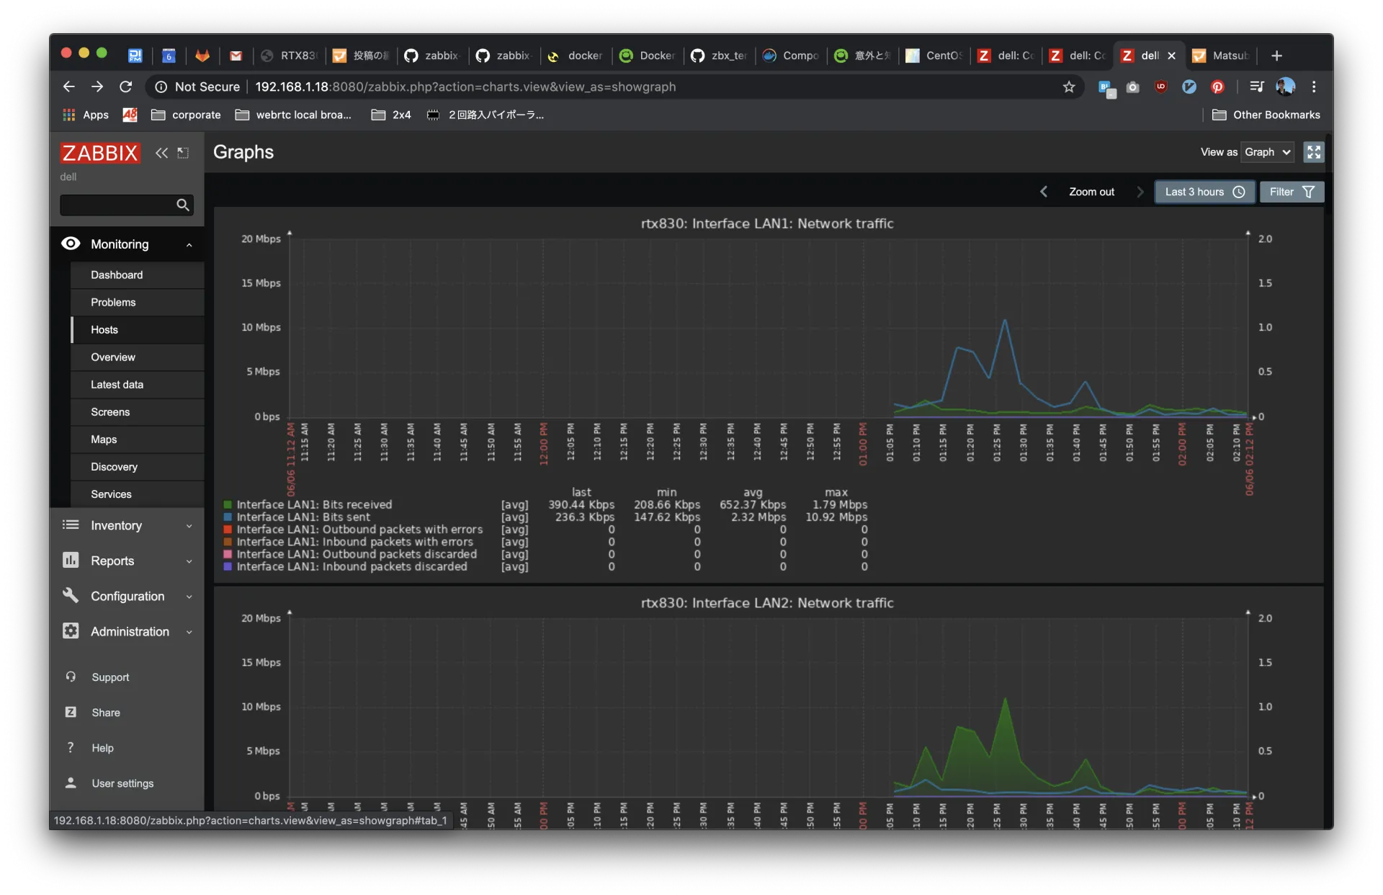Viewport: 1383px width, 895px height.
Task: Toggle the Filter panel
Action: tap(1292, 192)
